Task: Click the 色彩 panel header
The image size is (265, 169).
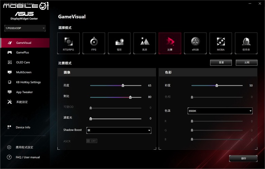Action: coord(208,72)
